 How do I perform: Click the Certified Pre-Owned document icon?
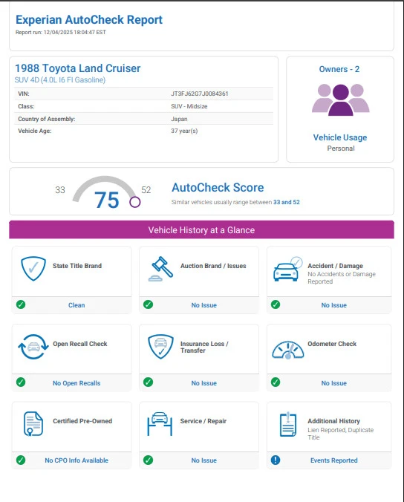click(x=33, y=424)
